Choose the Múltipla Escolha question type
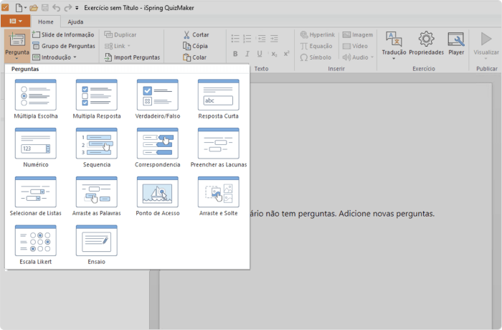 36,99
